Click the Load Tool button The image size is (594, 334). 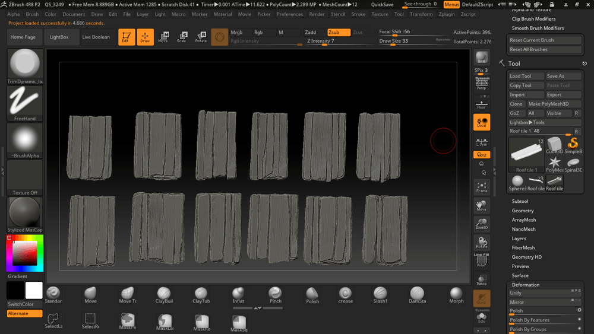point(526,76)
